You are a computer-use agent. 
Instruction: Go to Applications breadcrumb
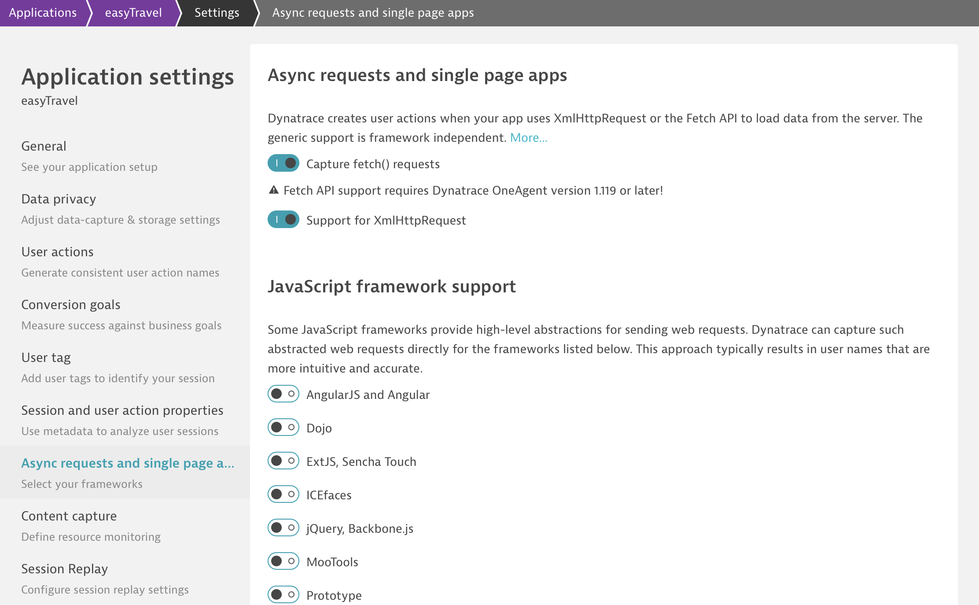click(x=43, y=13)
